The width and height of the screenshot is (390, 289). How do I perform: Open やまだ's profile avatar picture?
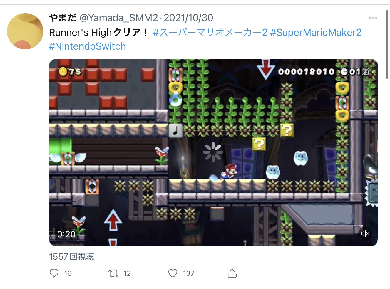[x=25, y=31]
